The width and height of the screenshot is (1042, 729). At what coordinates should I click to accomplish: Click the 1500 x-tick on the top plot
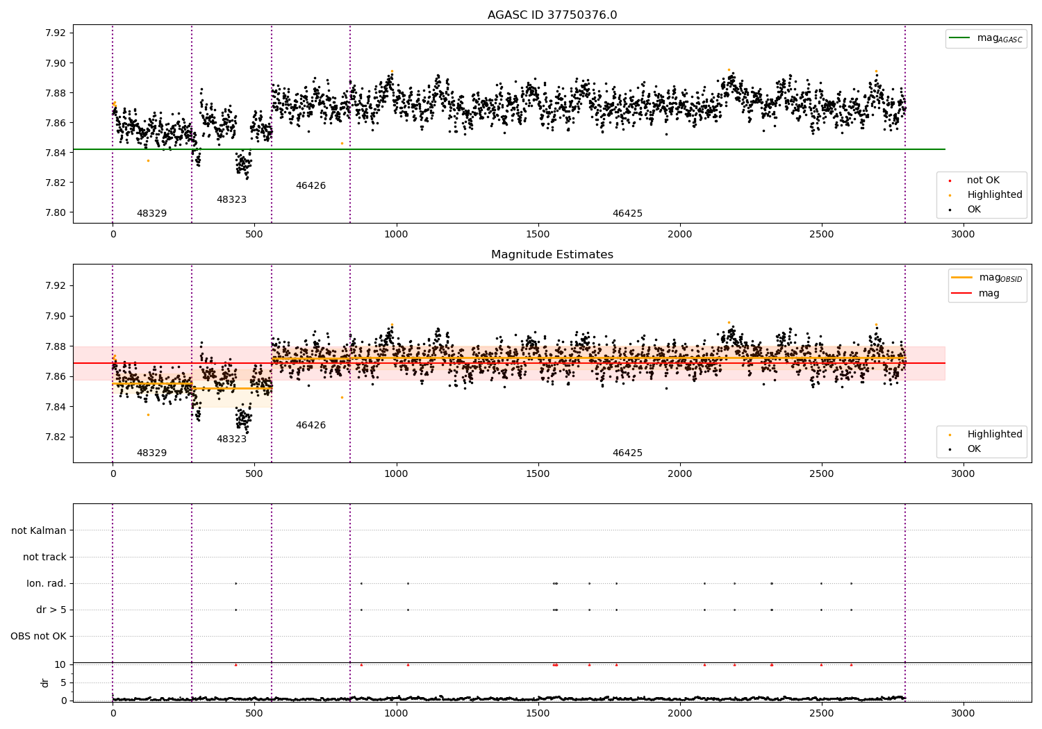538,234
